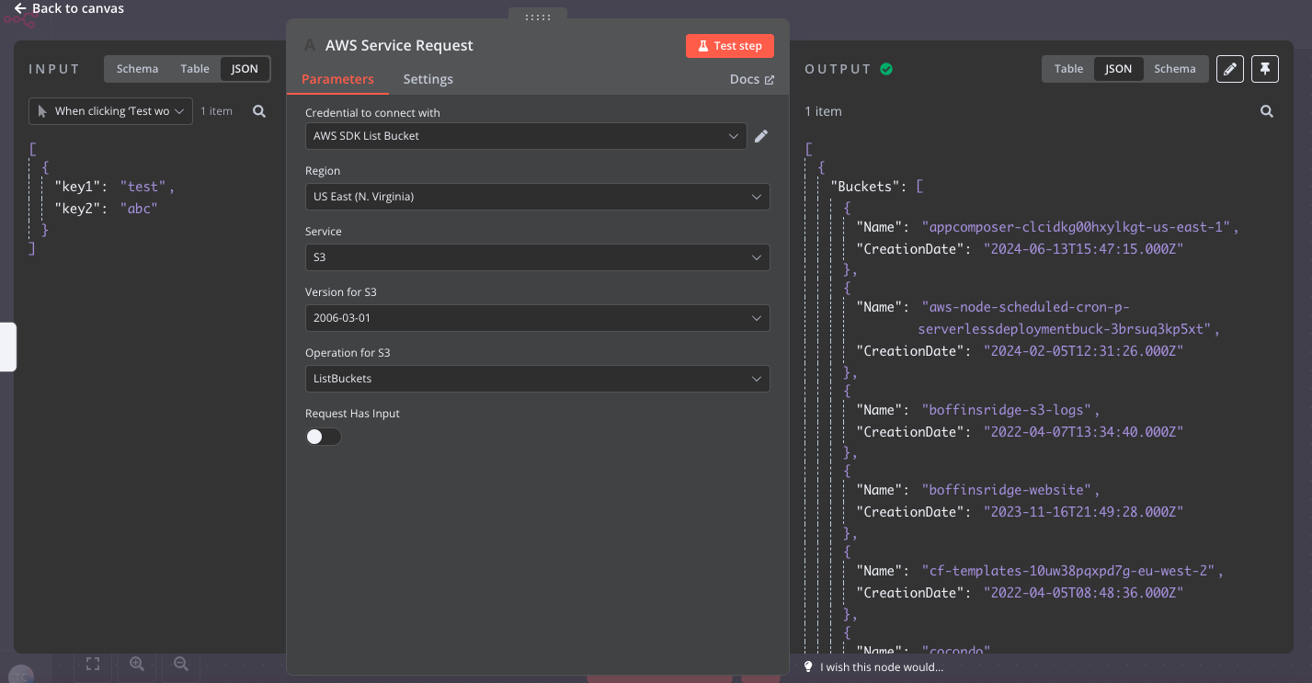This screenshot has width=1312, height=683.
Task: Click the date 2024-02-05T12:31:26.000Z
Action: [x=1083, y=351]
